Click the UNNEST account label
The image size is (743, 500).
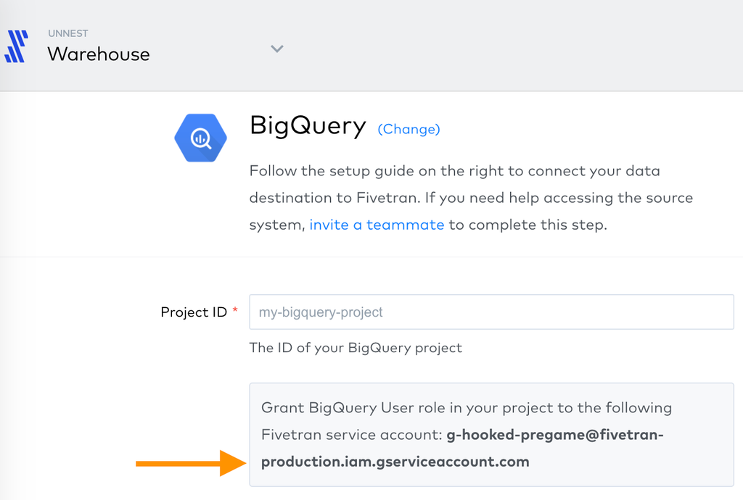(68, 33)
